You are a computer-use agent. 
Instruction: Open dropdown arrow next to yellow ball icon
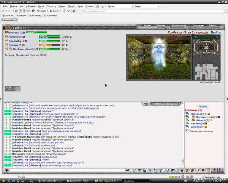click(105, 6)
